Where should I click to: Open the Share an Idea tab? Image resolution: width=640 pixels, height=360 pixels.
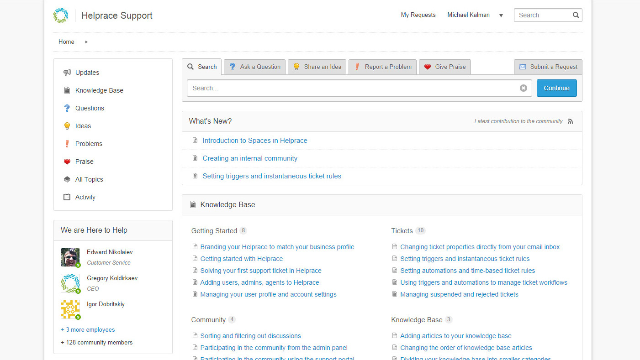pyautogui.click(x=317, y=67)
